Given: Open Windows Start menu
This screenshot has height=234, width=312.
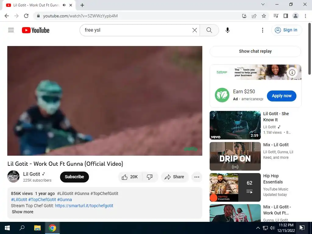Looking at the screenshot, I should 7,228.
